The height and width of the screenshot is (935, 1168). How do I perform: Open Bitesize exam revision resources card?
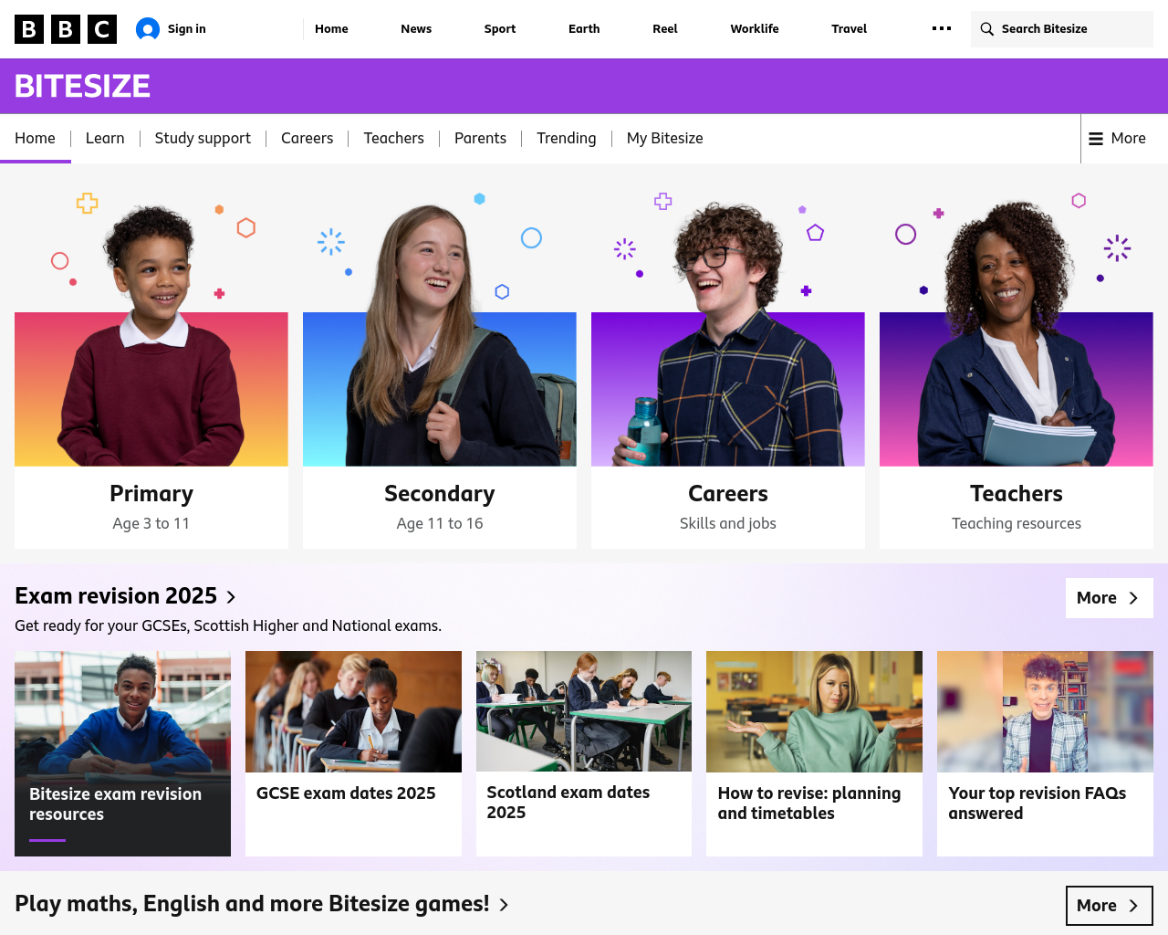point(122,753)
